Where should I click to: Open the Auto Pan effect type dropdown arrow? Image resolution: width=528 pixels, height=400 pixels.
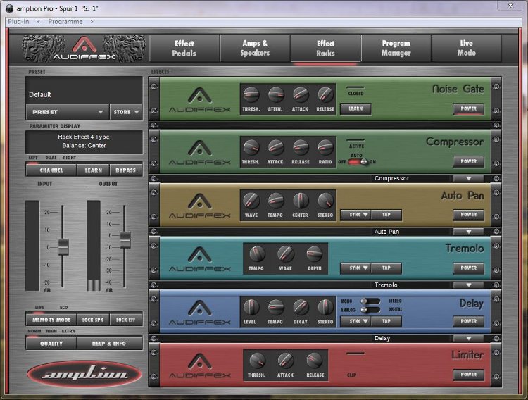click(468, 232)
